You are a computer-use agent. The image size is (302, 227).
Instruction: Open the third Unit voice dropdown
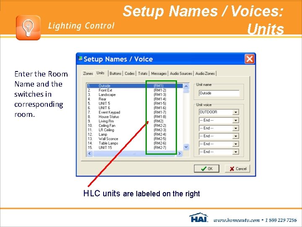(x=236, y=128)
